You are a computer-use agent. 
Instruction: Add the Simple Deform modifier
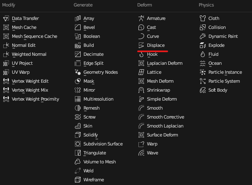click(x=162, y=99)
